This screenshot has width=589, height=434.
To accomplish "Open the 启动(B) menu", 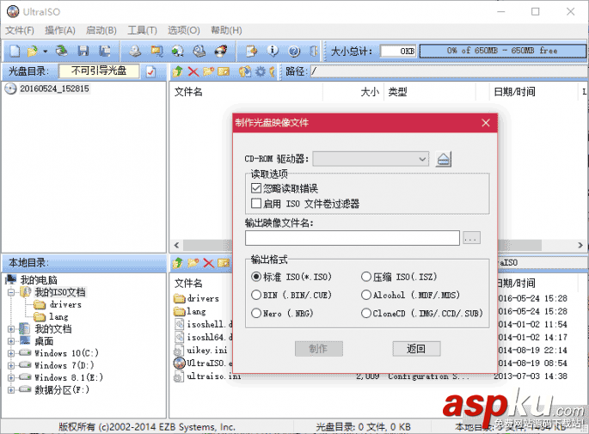I will click(x=101, y=30).
